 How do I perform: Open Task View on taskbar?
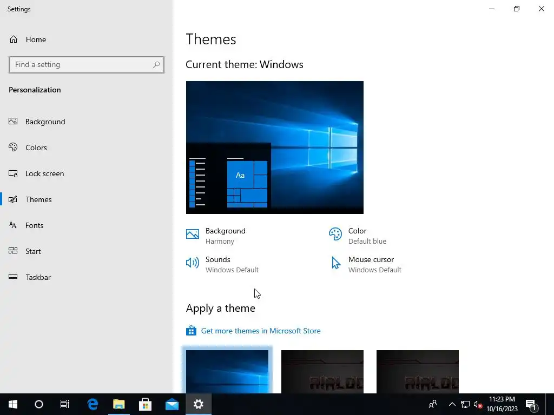tap(65, 404)
